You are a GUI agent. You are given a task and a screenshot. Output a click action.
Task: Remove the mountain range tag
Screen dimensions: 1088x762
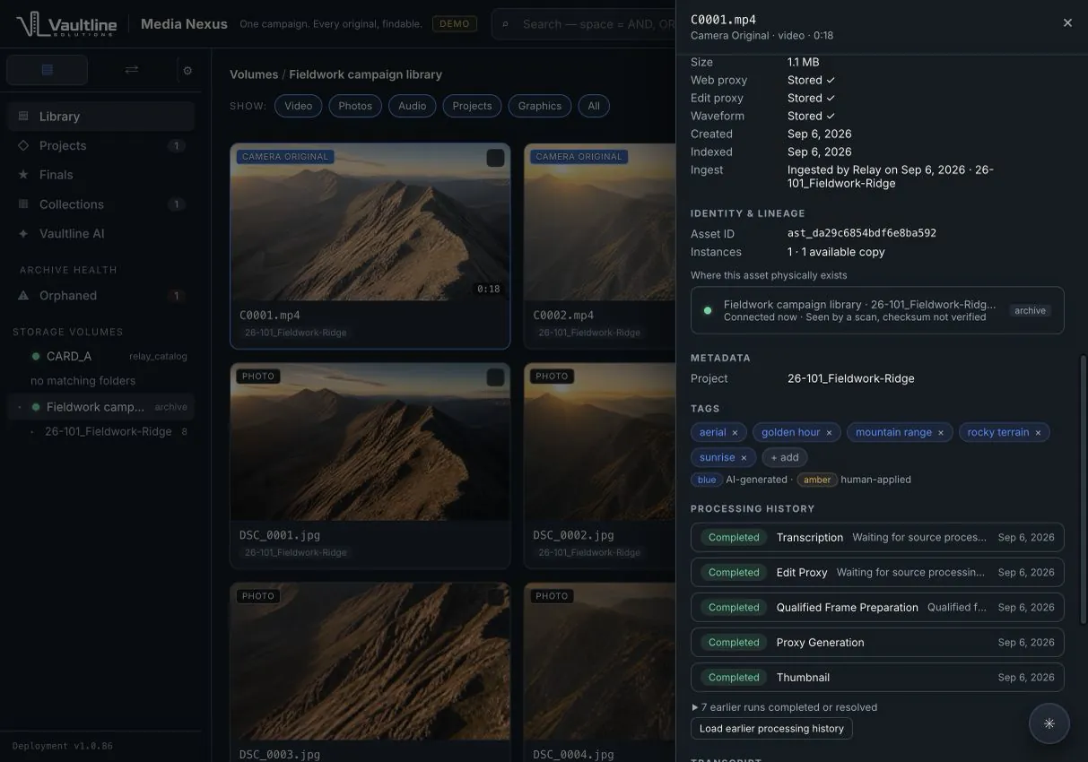(x=941, y=433)
